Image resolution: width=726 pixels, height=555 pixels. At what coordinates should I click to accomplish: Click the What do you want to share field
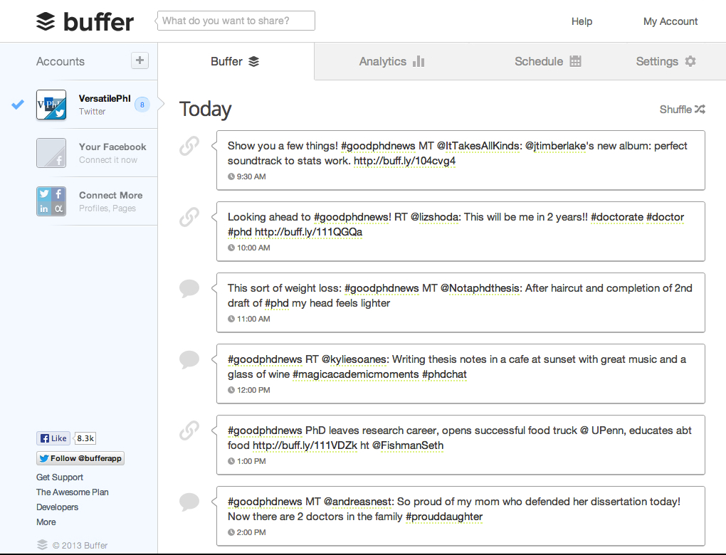click(x=236, y=21)
